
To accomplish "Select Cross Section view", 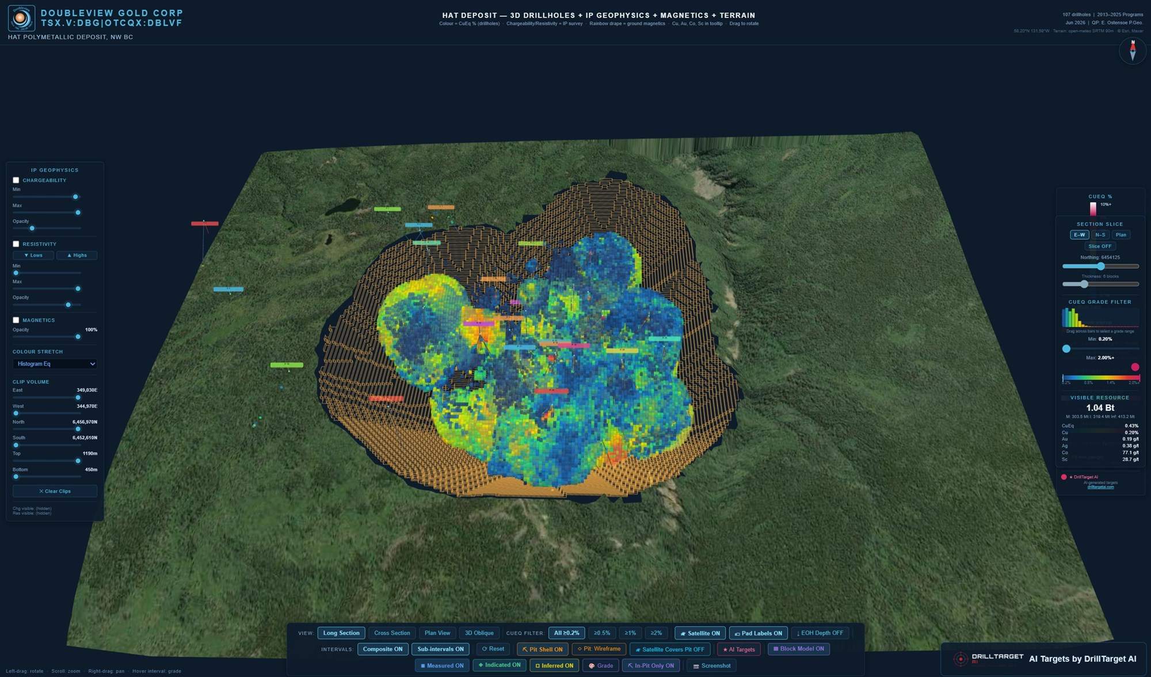I will (x=392, y=633).
